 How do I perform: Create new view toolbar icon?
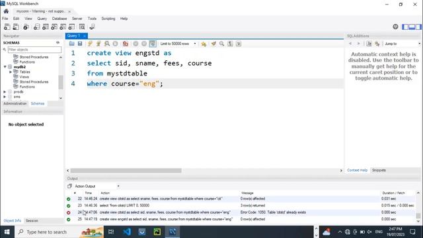coord(54,26)
